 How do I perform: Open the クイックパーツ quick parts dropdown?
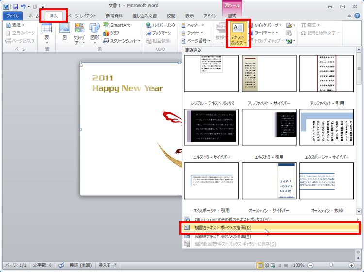click(x=265, y=25)
